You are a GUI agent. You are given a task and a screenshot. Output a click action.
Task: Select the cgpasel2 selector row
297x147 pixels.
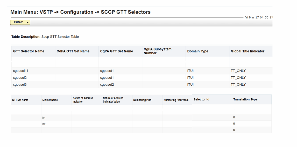tap(20, 78)
